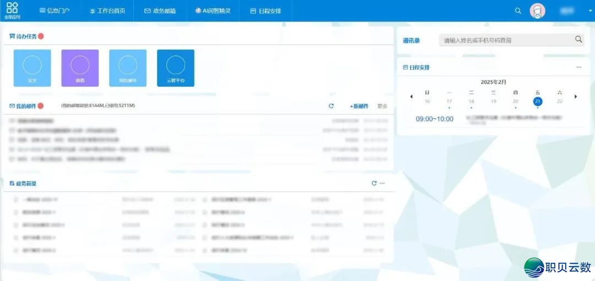Go to next week in calendar
The height and width of the screenshot is (281, 595).
point(576,97)
